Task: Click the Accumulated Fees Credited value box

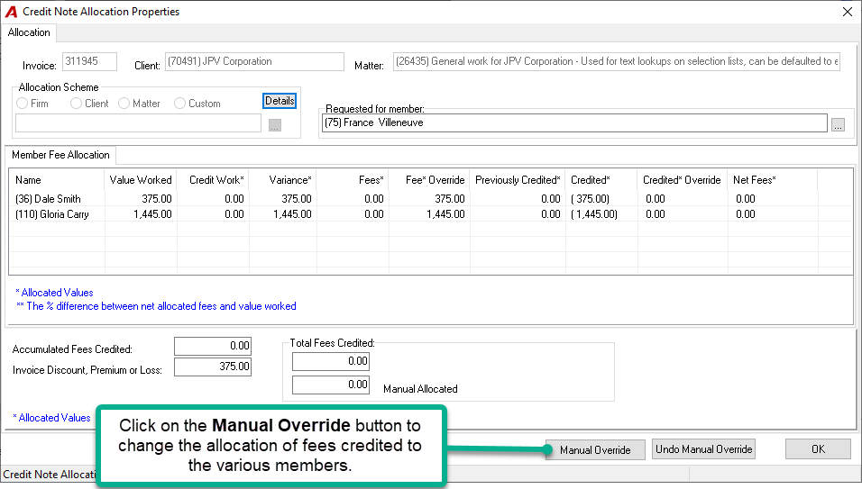Action: point(213,346)
